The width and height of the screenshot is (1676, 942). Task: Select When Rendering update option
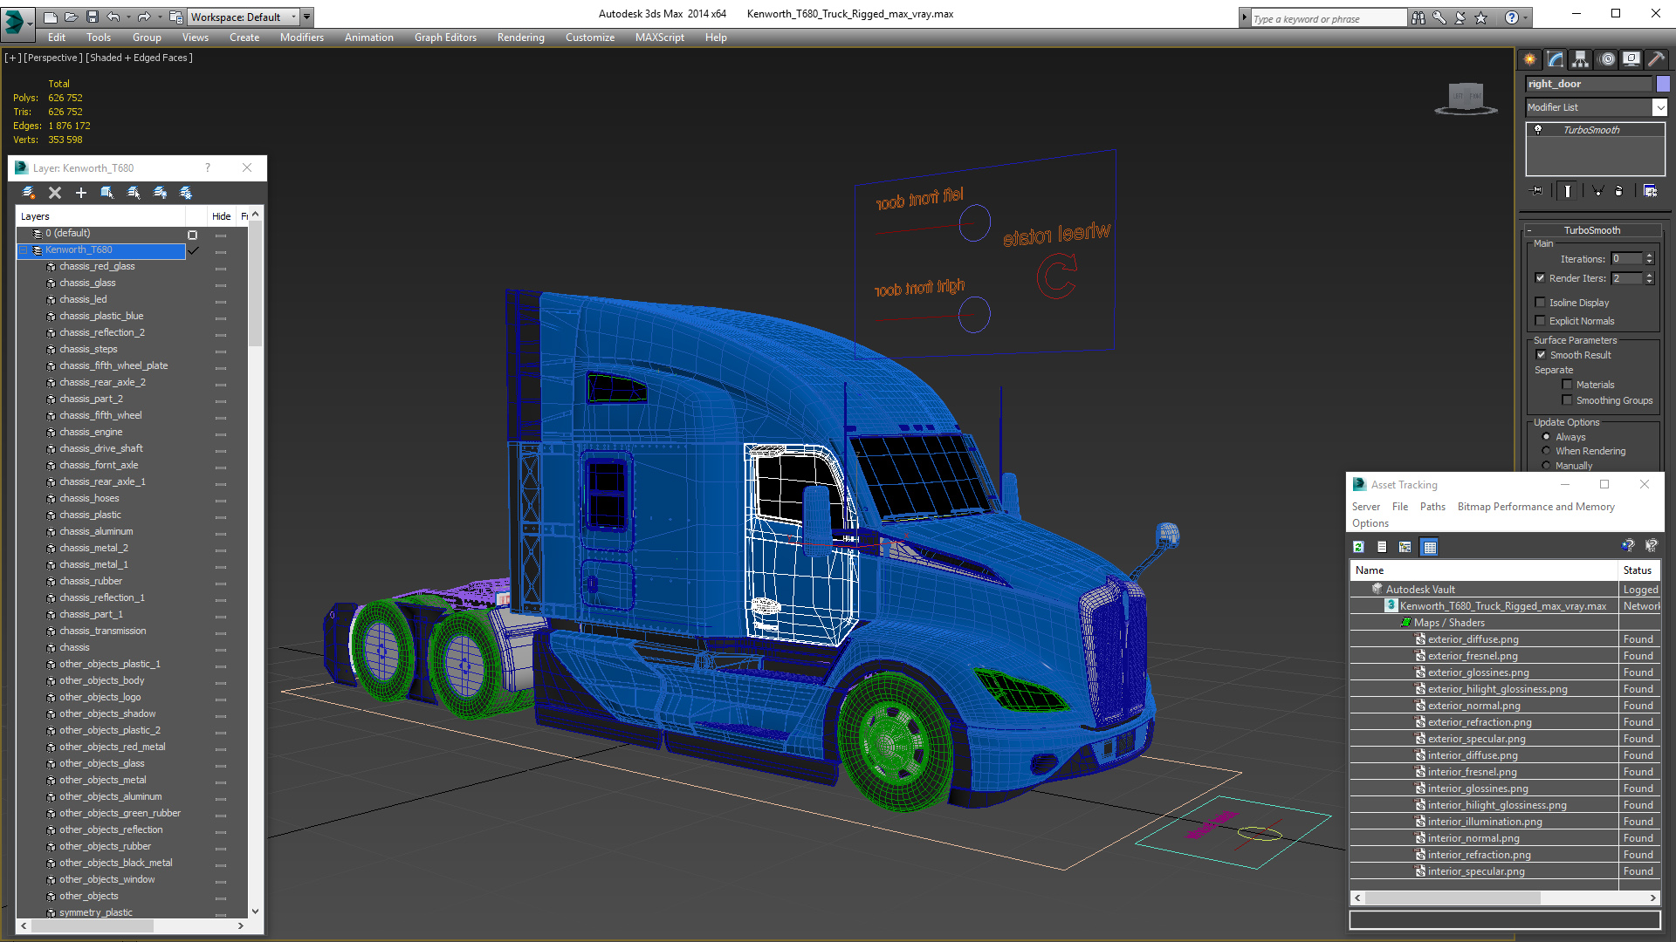click(1546, 451)
